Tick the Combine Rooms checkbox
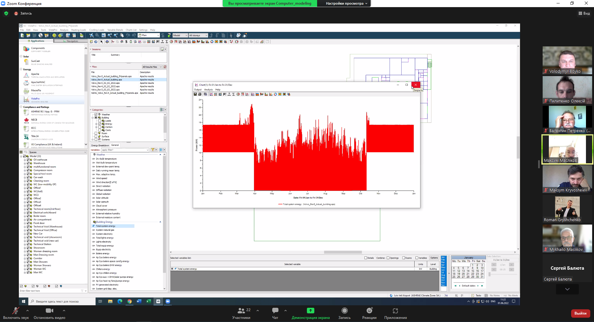The width and height of the screenshot is (594, 322). [x=404, y=258]
